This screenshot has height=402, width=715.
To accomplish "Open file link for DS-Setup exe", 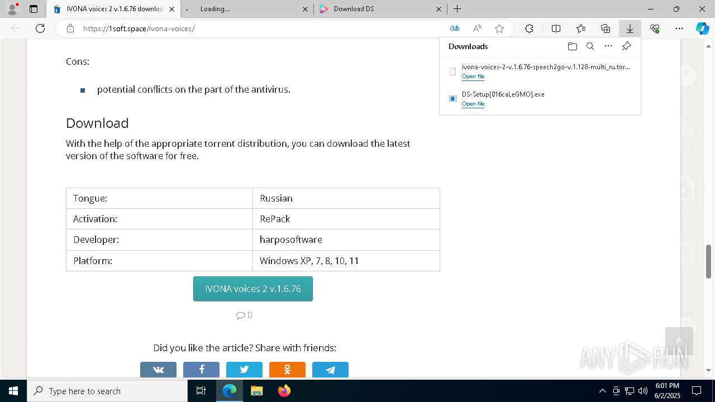I will pos(473,104).
